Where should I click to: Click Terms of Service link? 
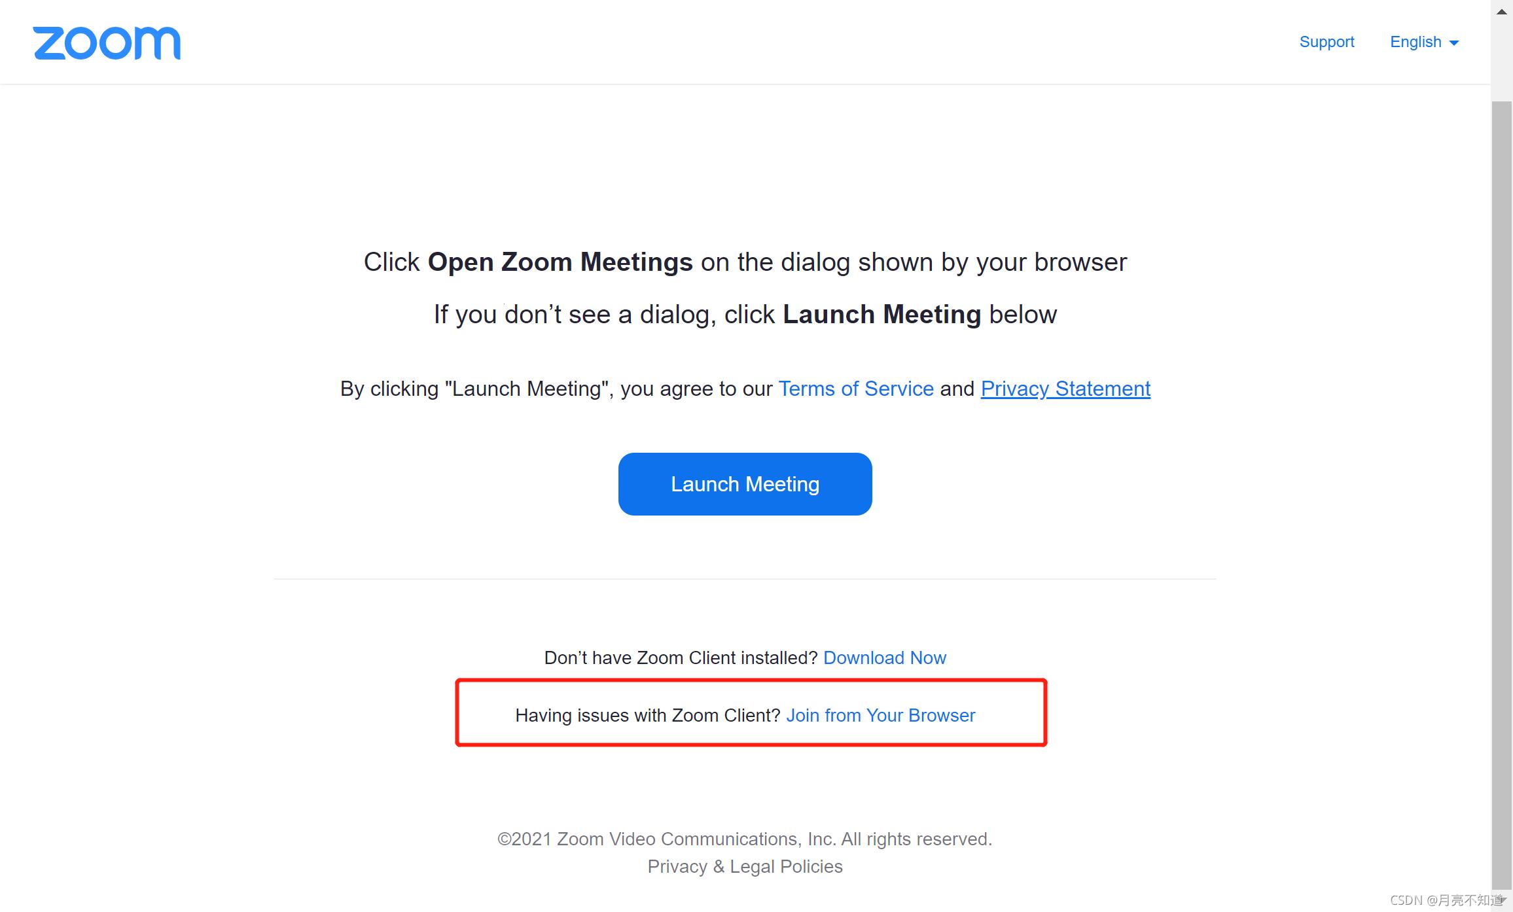click(x=855, y=388)
